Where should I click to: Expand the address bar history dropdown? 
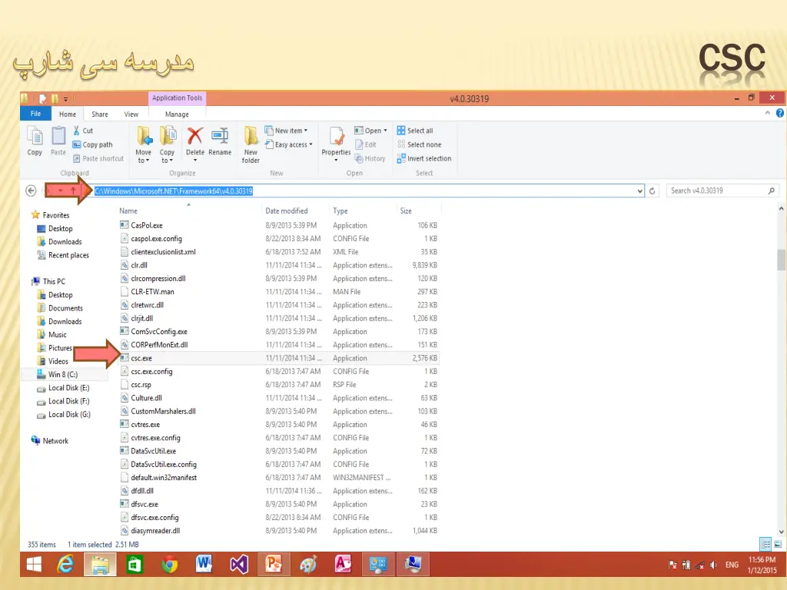pyautogui.click(x=640, y=191)
